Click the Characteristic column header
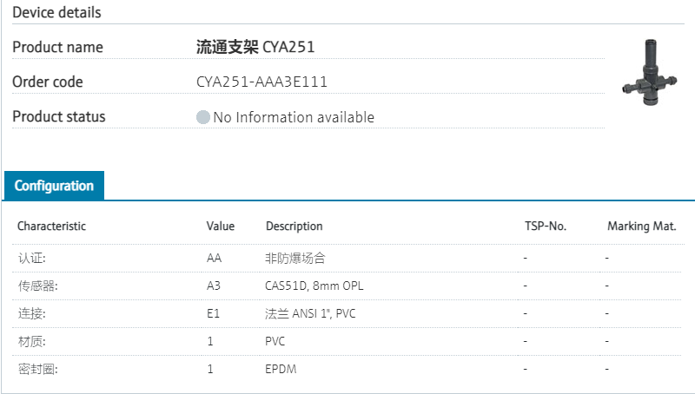Screen dimensions: 695x394 coord(52,227)
